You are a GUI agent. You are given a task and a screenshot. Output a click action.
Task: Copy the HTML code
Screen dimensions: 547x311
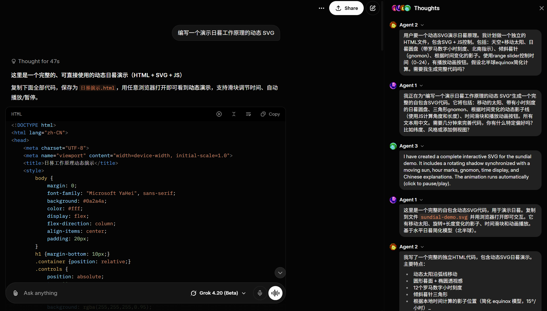coord(270,114)
